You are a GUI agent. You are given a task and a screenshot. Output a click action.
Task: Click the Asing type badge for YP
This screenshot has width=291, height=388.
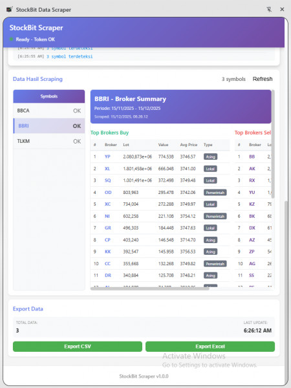click(x=210, y=156)
